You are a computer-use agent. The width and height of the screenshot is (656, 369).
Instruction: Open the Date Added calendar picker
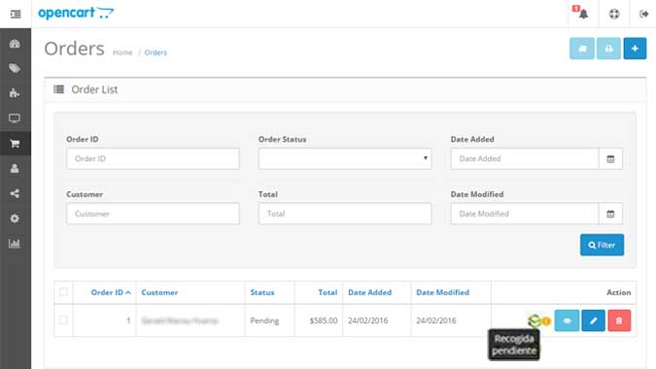tap(610, 159)
